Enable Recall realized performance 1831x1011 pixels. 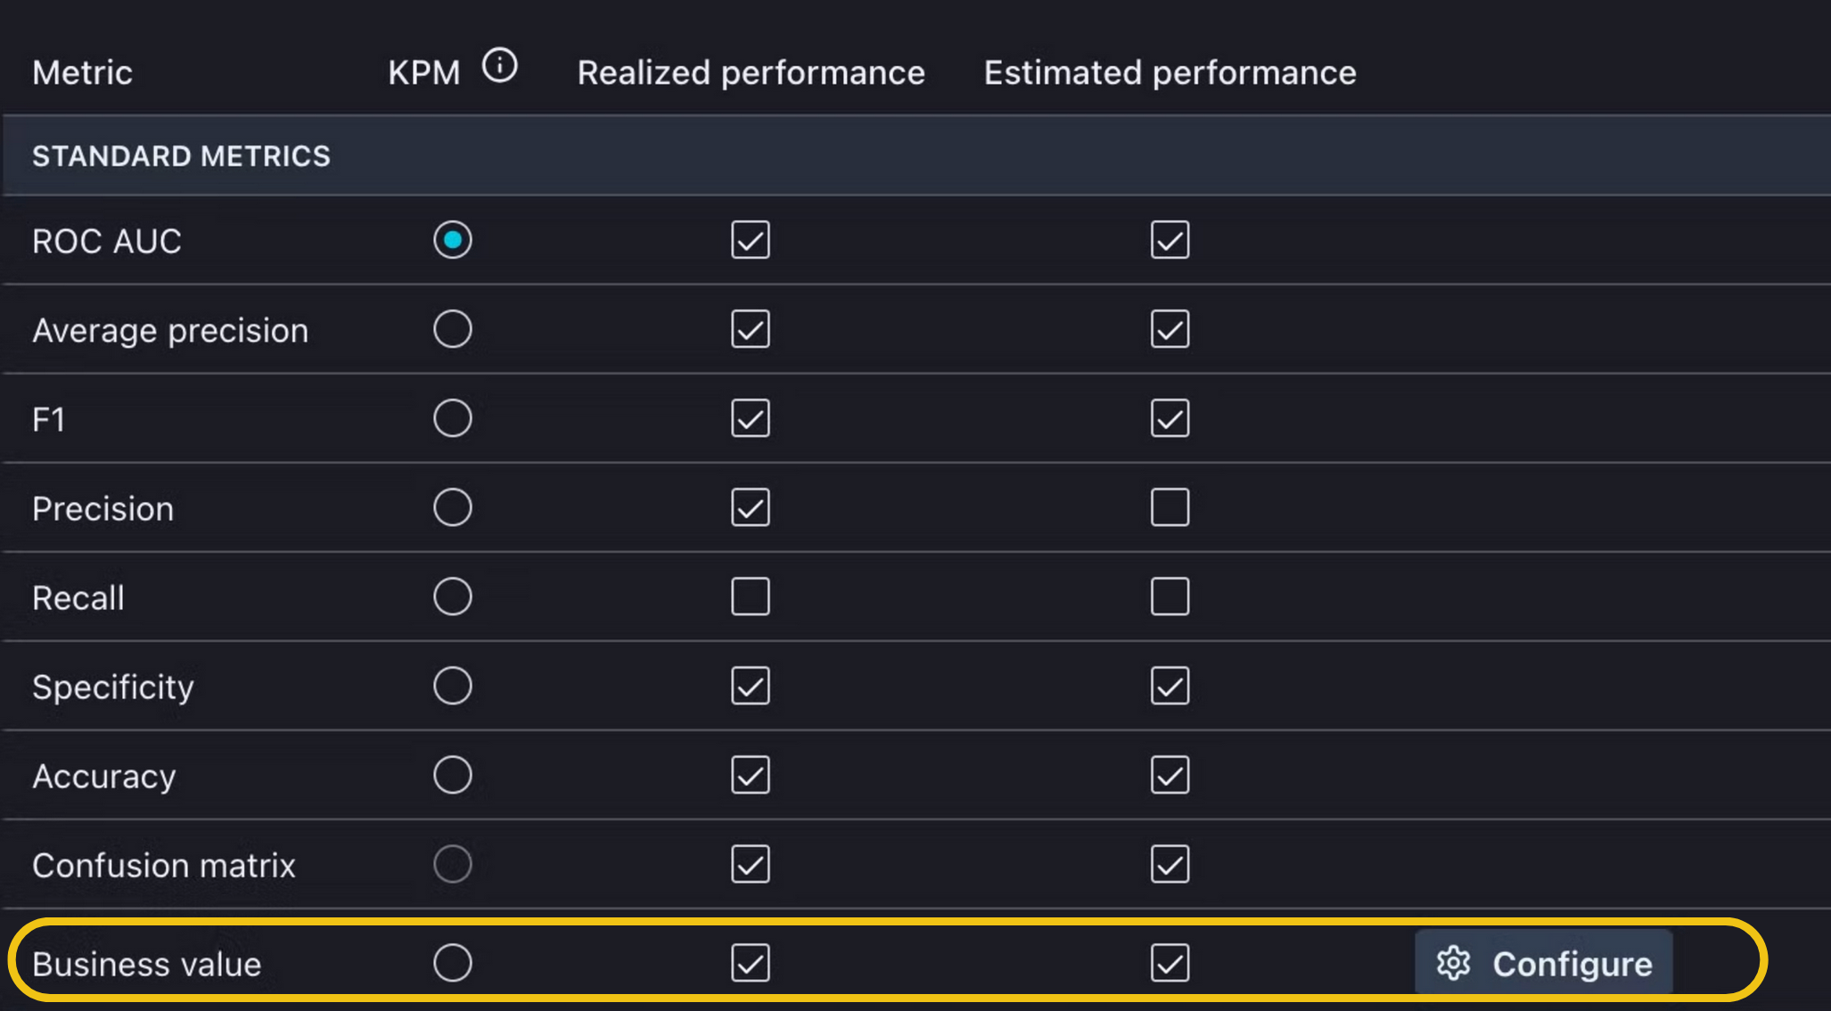(x=750, y=596)
